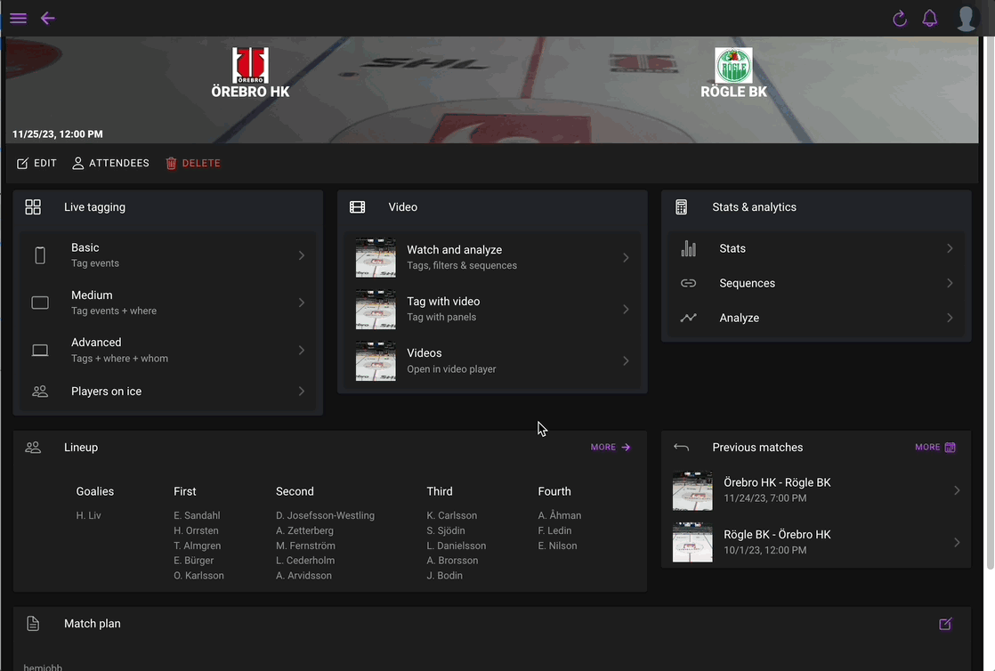Open the Videos row chevron
The height and width of the screenshot is (671, 995).
pyautogui.click(x=626, y=361)
